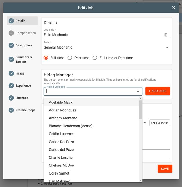
Task: Select the Full-time radio button
Action: point(46,58)
